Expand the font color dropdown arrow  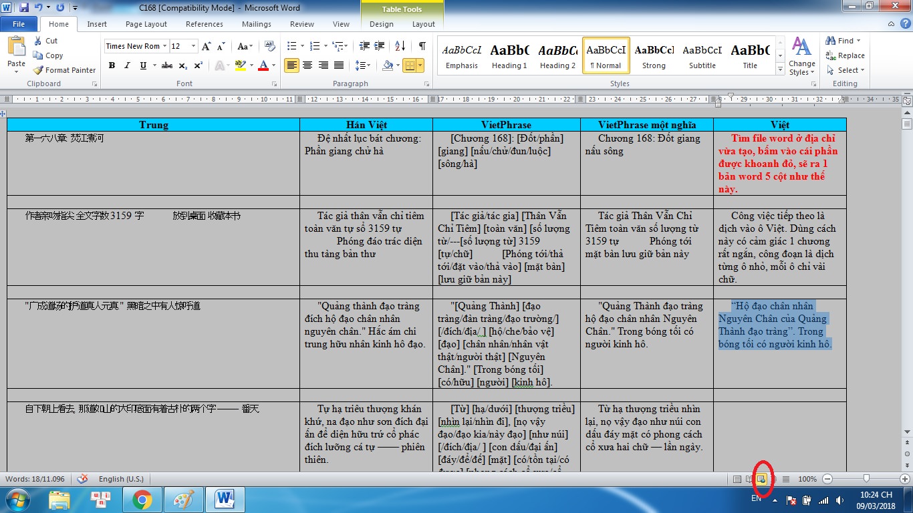point(274,65)
